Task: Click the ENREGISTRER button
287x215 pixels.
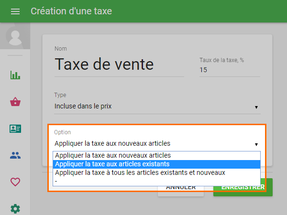Action: tap(243, 187)
